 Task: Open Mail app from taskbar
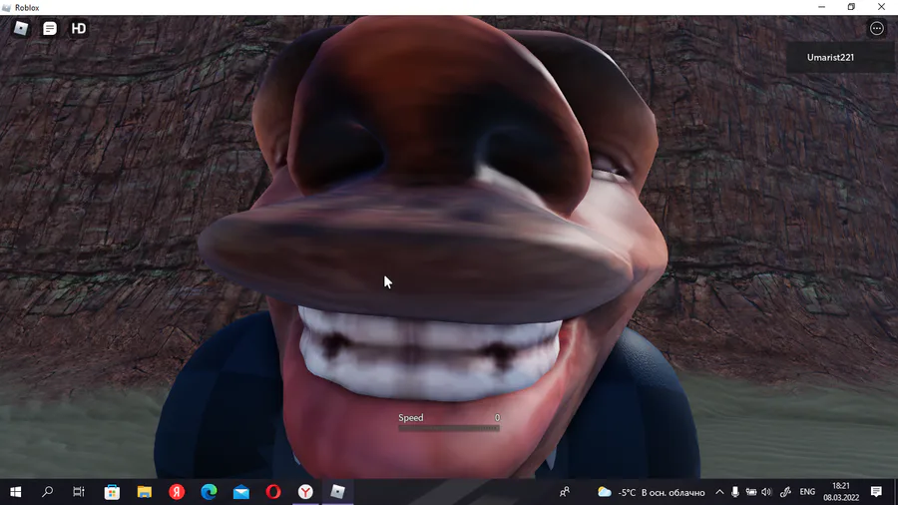coord(241,492)
